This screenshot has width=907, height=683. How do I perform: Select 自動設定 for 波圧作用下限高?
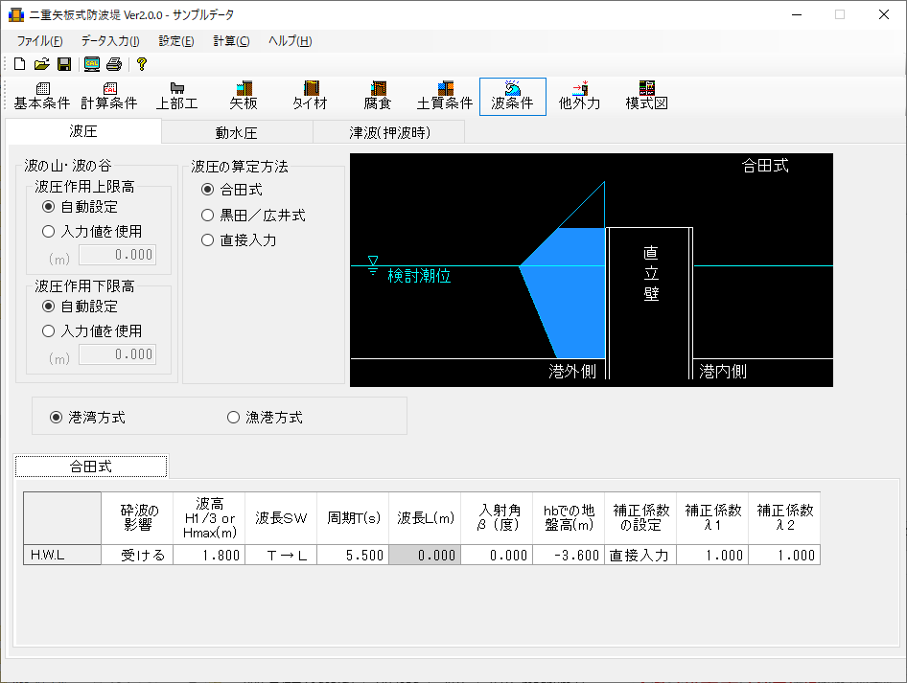81,307
